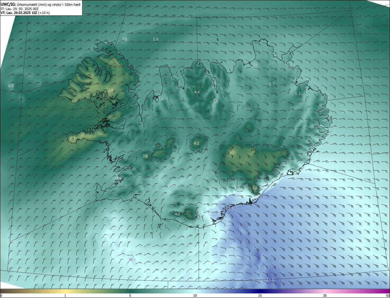
Task: Click the VT valid time 10Z (+10 h)
Action: 25,13
